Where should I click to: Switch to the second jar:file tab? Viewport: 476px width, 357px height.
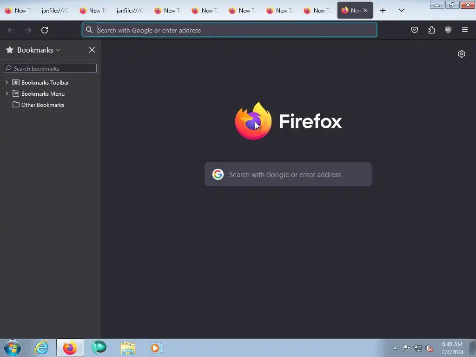pyautogui.click(x=130, y=10)
